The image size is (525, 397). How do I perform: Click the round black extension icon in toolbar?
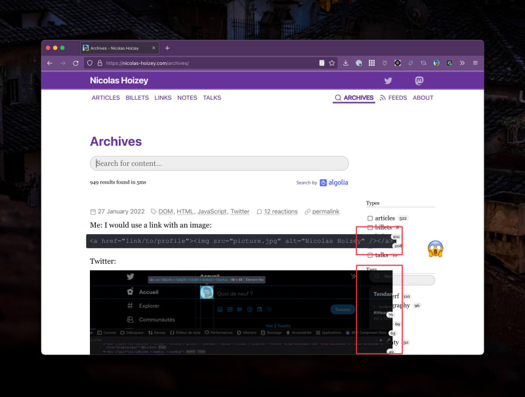coord(398,63)
